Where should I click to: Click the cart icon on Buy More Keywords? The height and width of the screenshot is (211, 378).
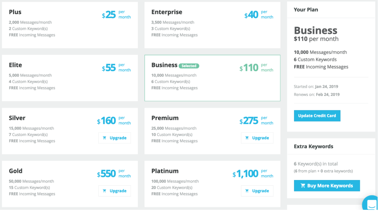303,185
